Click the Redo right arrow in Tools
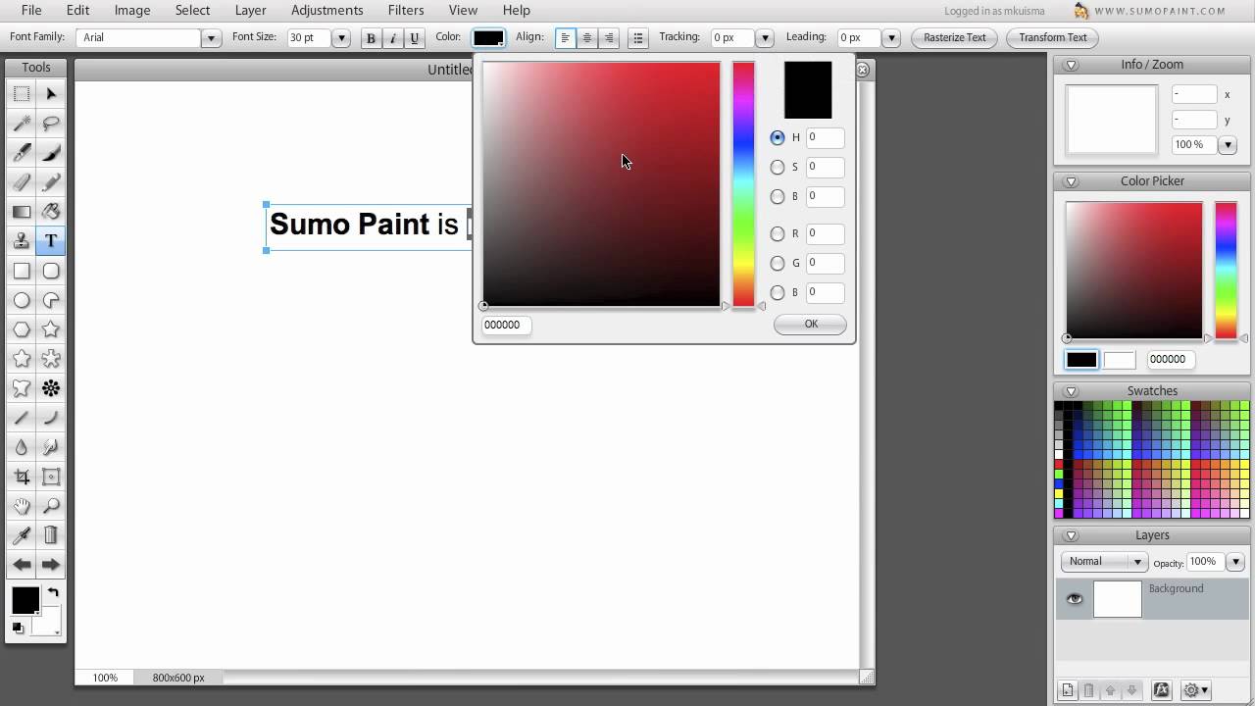 tap(51, 565)
